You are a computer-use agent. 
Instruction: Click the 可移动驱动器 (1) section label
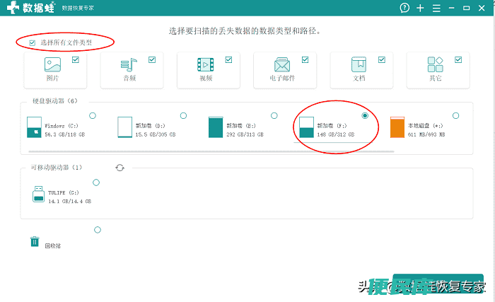(x=56, y=168)
